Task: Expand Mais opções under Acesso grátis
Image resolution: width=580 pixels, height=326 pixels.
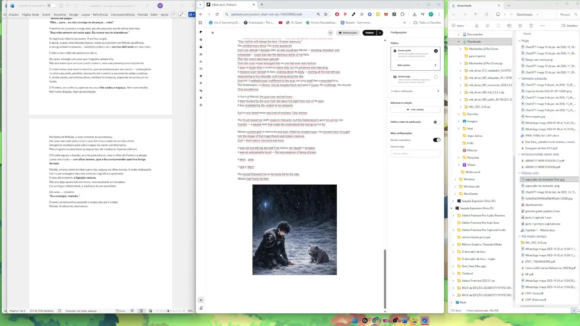Action: click(415, 65)
